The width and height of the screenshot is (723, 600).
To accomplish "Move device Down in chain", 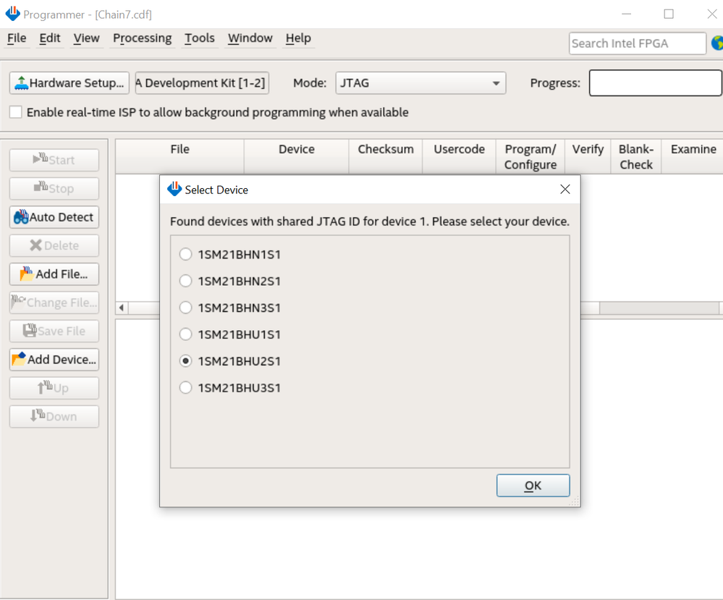I will tap(54, 417).
